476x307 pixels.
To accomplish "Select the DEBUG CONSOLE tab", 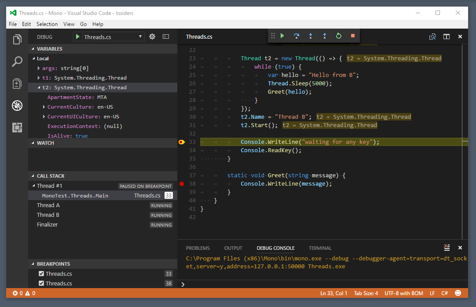I will tap(276, 248).
